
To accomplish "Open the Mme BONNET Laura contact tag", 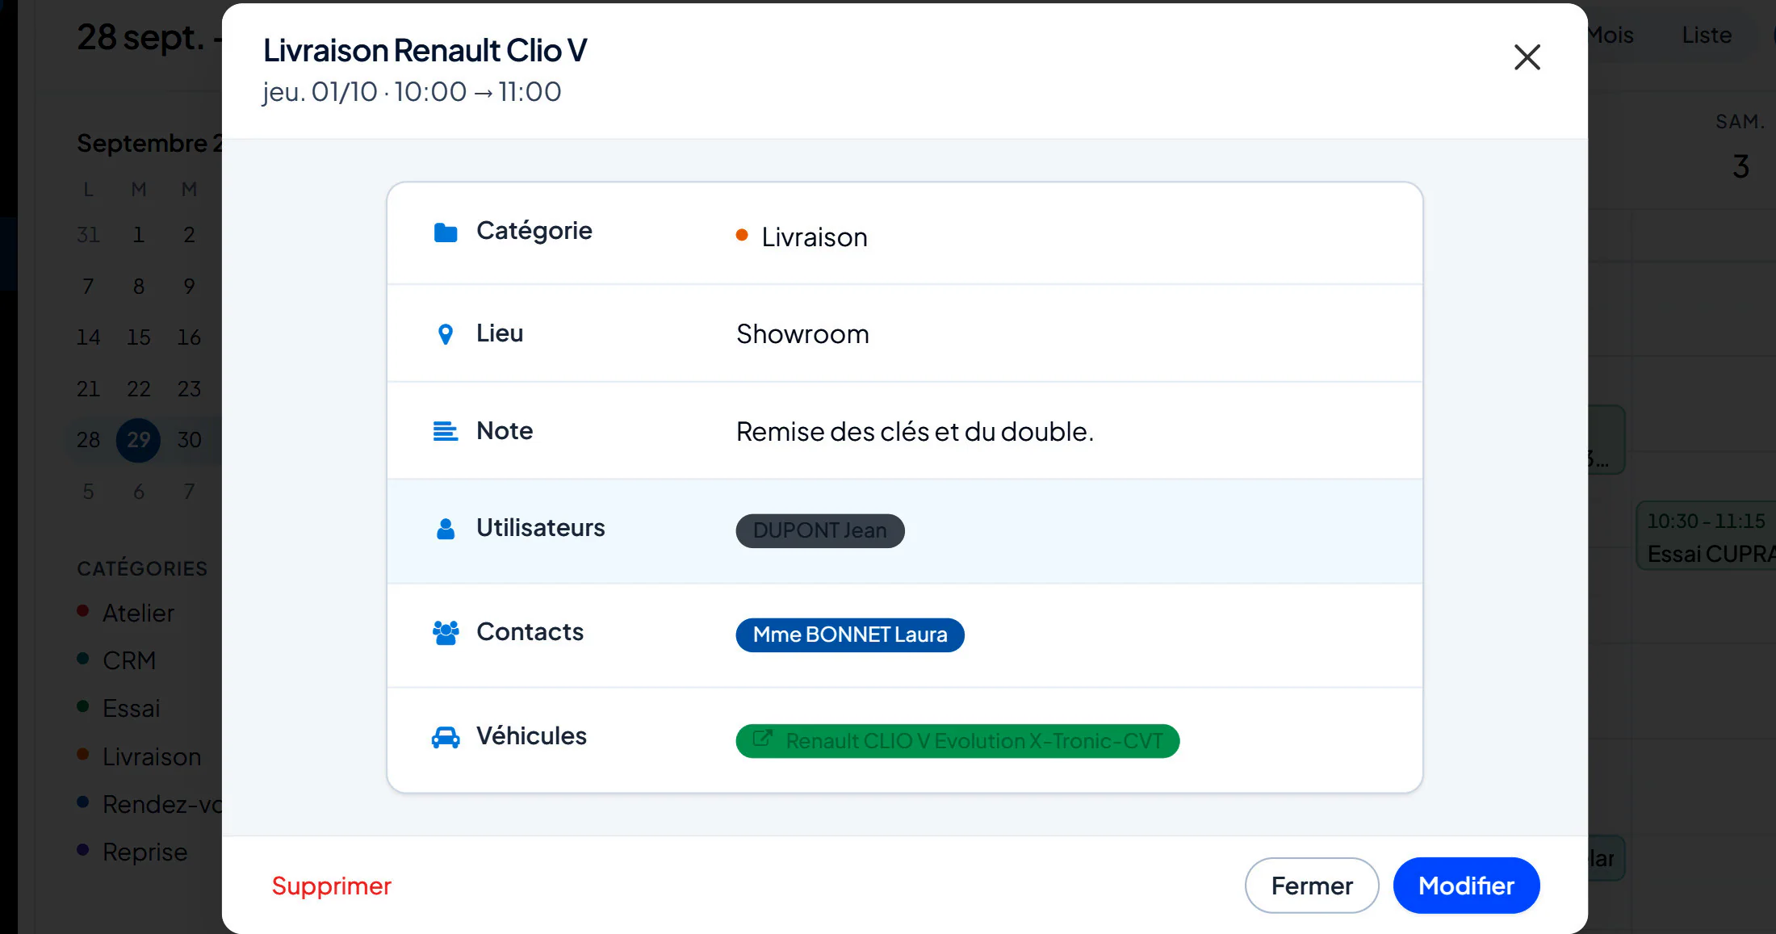I will click(849, 635).
